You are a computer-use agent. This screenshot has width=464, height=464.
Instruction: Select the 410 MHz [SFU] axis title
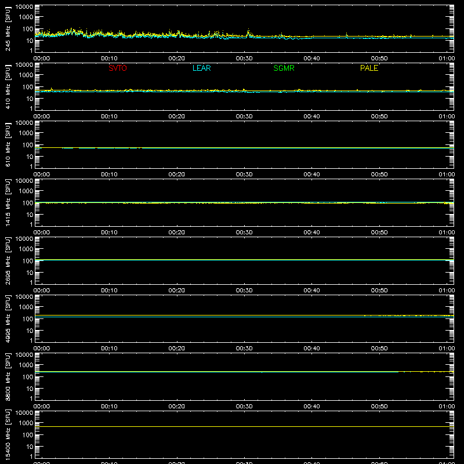[8, 86]
